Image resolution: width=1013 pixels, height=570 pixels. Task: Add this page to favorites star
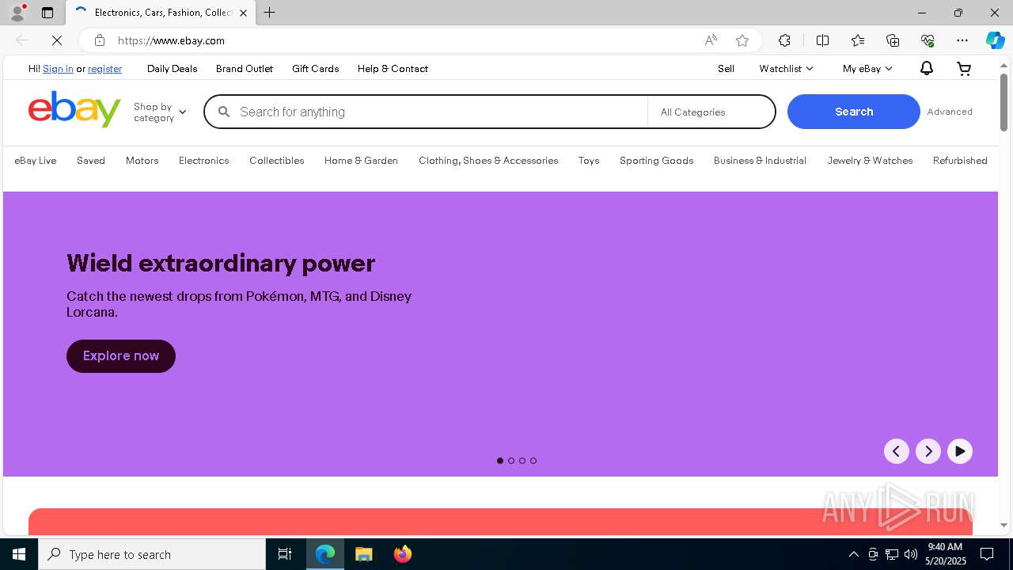click(x=742, y=40)
